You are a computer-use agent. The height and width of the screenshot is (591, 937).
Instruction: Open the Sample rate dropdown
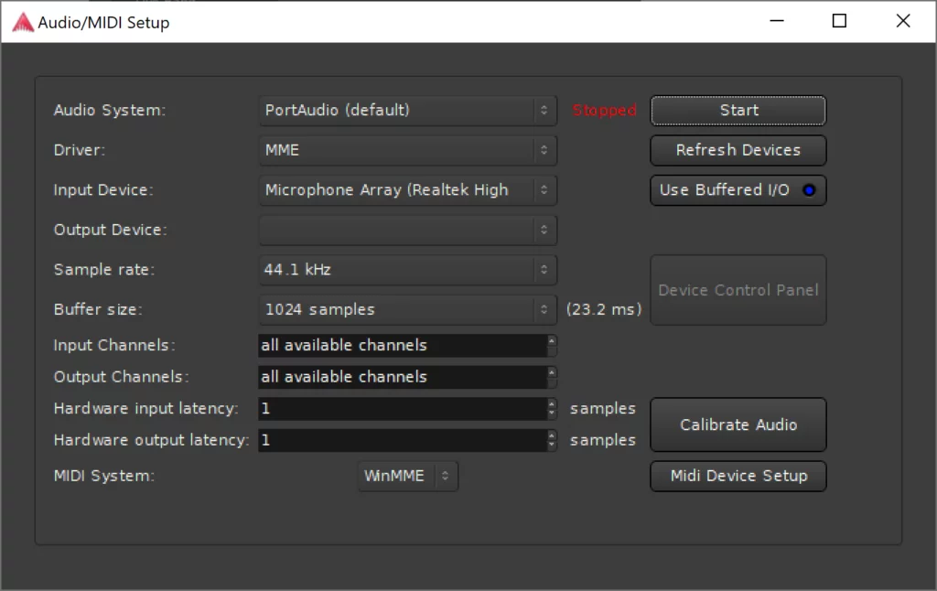pyautogui.click(x=407, y=270)
